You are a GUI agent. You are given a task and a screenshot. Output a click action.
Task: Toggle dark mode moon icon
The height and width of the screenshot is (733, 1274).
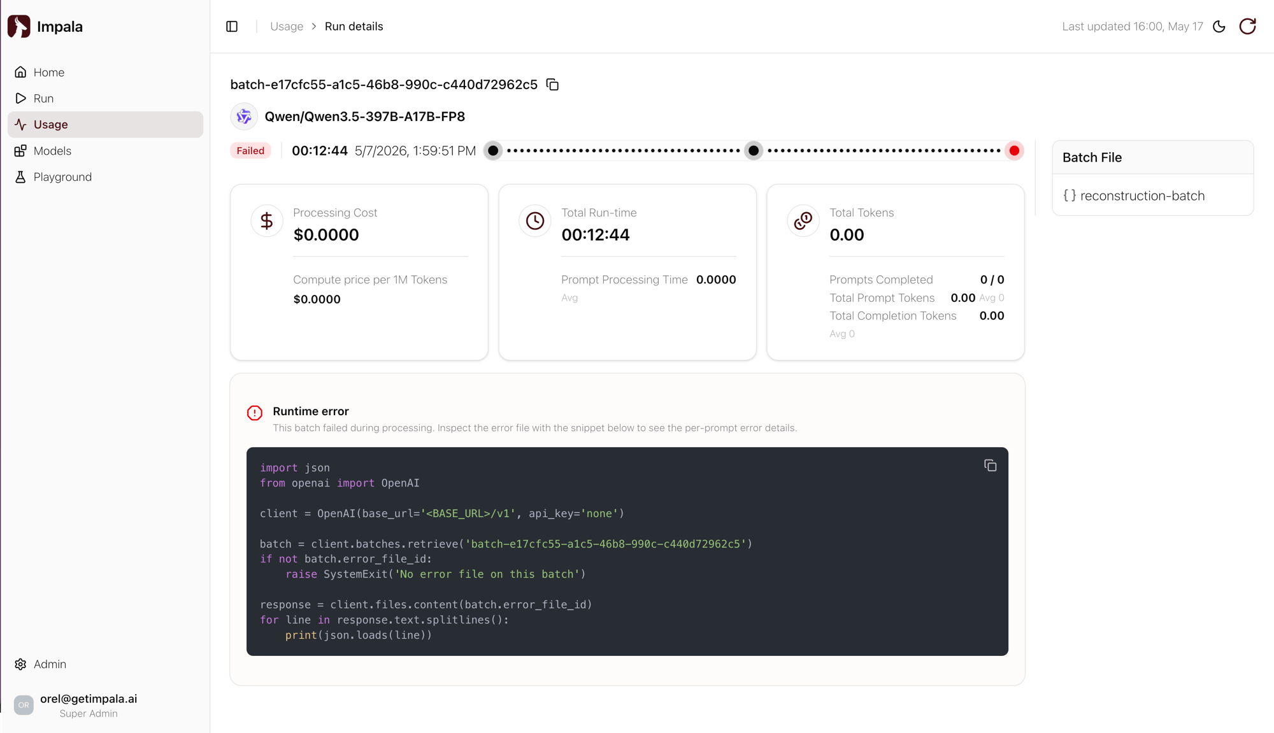(1219, 26)
